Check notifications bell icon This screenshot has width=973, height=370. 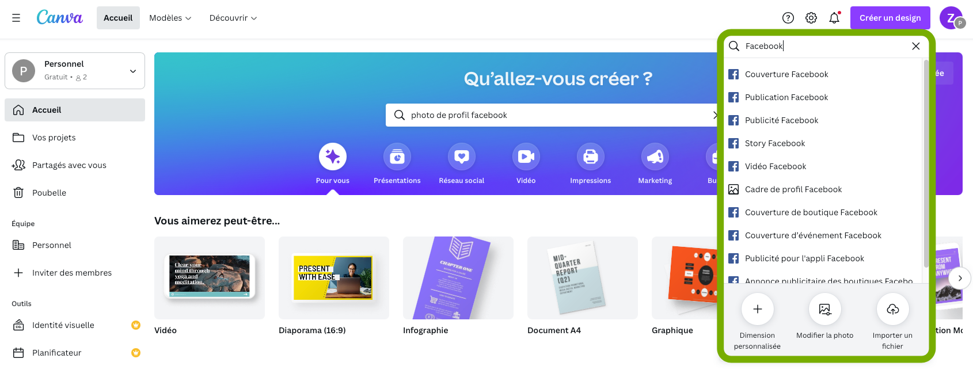click(834, 18)
